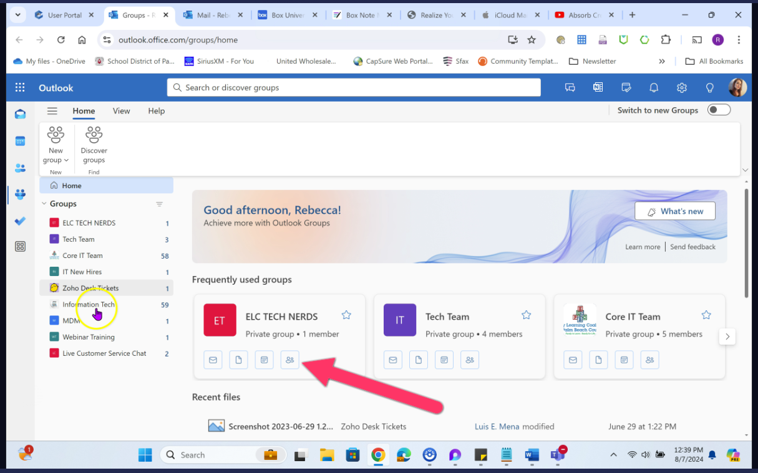This screenshot has width=758, height=473.
Task: Select Home in the groups sidebar
Action: (x=106, y=186)
